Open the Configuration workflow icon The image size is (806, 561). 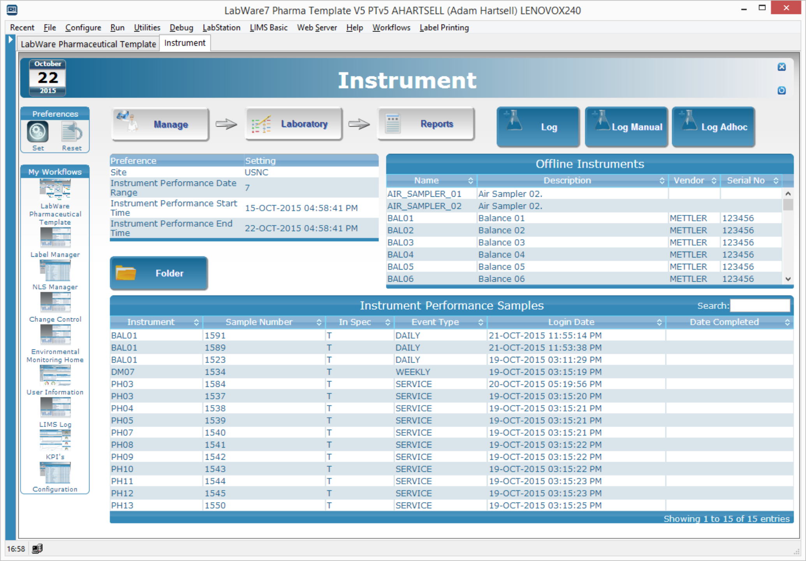tap(55, 473)
